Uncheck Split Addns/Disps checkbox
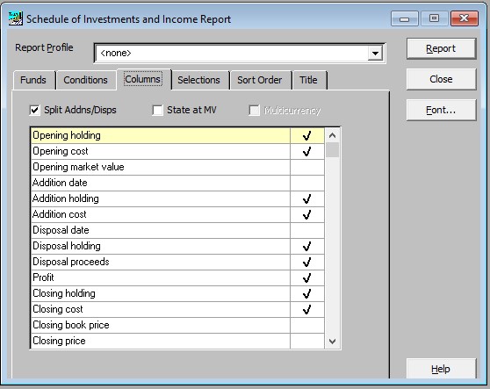This screenshot has height=389, width=490. click(x=35, y=110)
